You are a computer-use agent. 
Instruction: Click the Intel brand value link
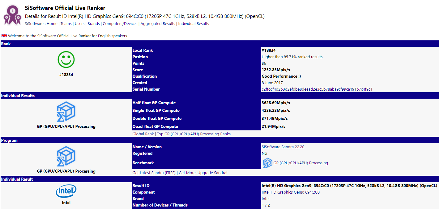click(x=266, y=199)
